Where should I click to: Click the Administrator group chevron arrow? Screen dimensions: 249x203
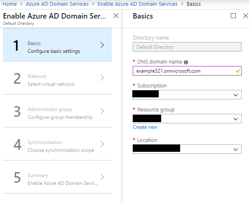pos(102,111)
